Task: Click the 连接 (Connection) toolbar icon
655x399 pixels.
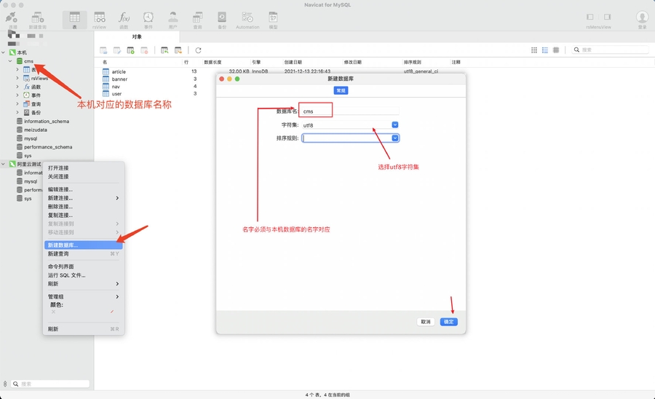Action: click(12, 19)
